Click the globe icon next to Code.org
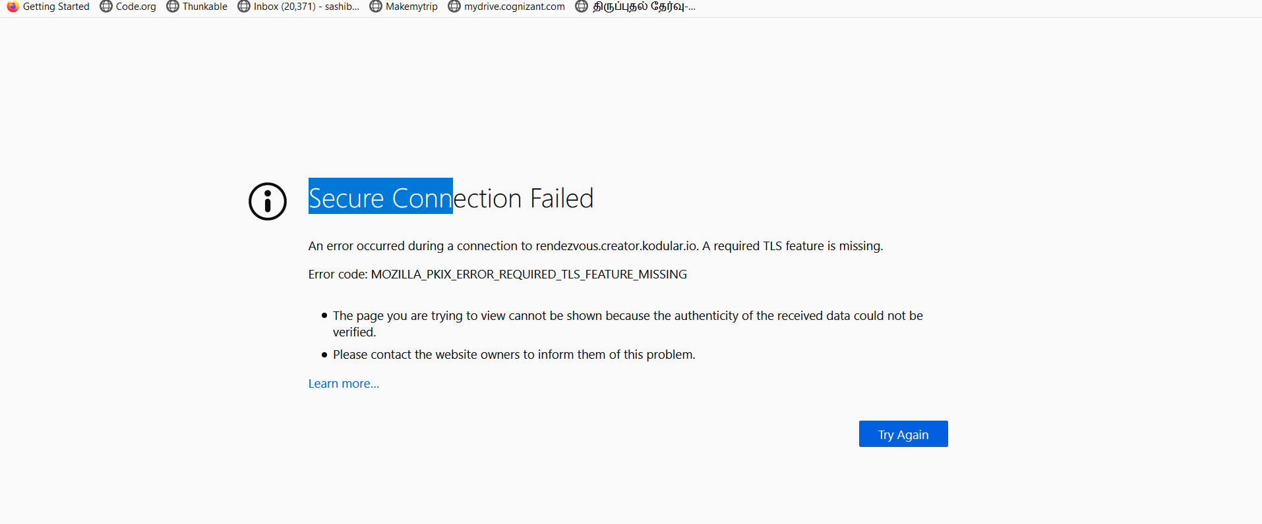The image size is (1262, 524). [106, 7]
